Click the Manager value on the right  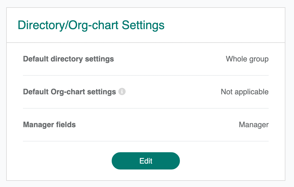tap(254, 125)
